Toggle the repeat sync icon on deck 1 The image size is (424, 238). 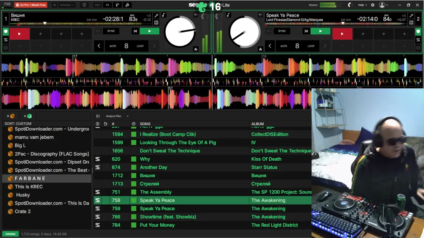pos(6,48)
